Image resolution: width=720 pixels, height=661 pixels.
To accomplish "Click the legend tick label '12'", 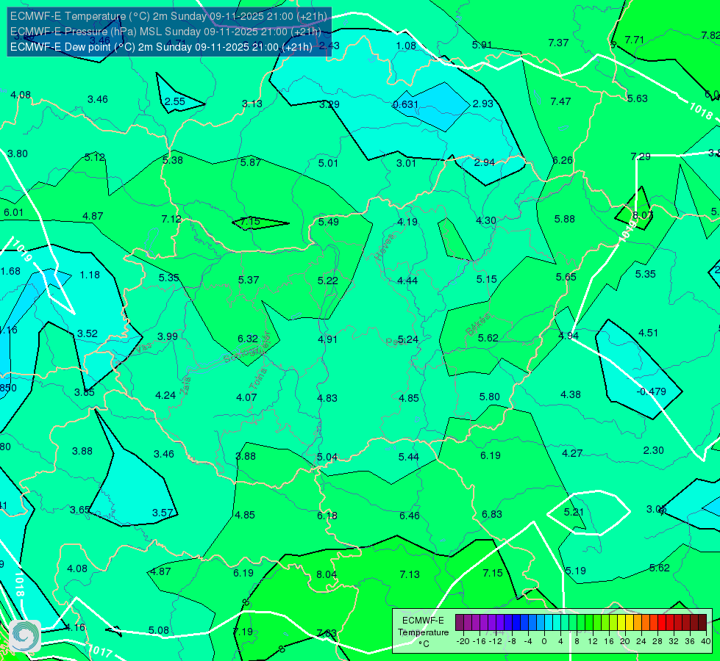I will [593, 641].
